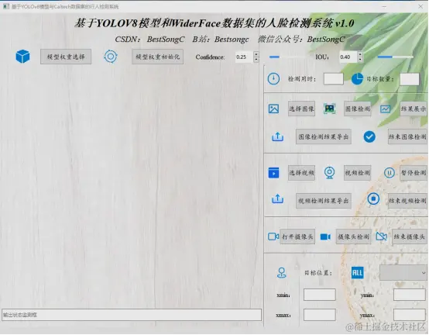Click the Confidence value field 0.25

[245, 57]
